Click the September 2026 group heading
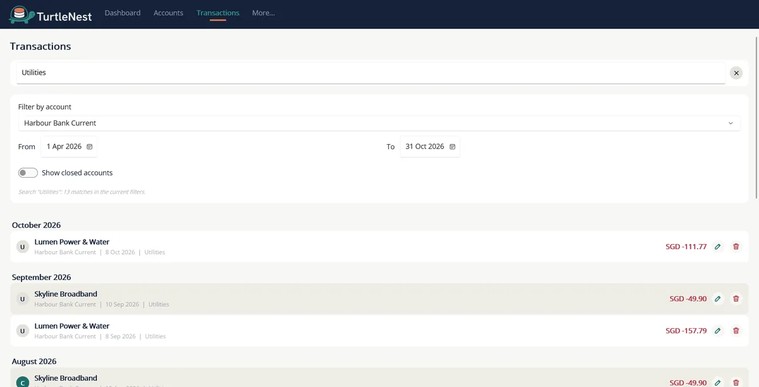 tap(41, 278)
